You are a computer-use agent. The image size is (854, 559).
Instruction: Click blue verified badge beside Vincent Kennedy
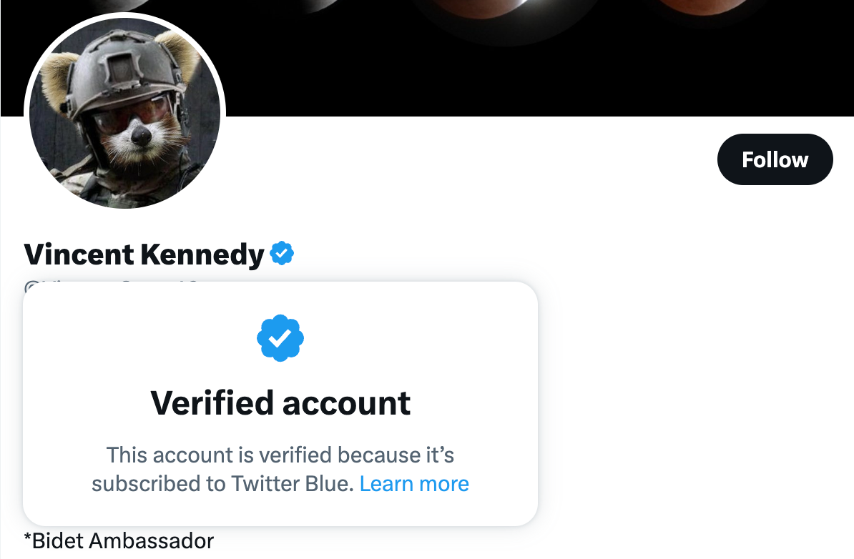[282, 253]
